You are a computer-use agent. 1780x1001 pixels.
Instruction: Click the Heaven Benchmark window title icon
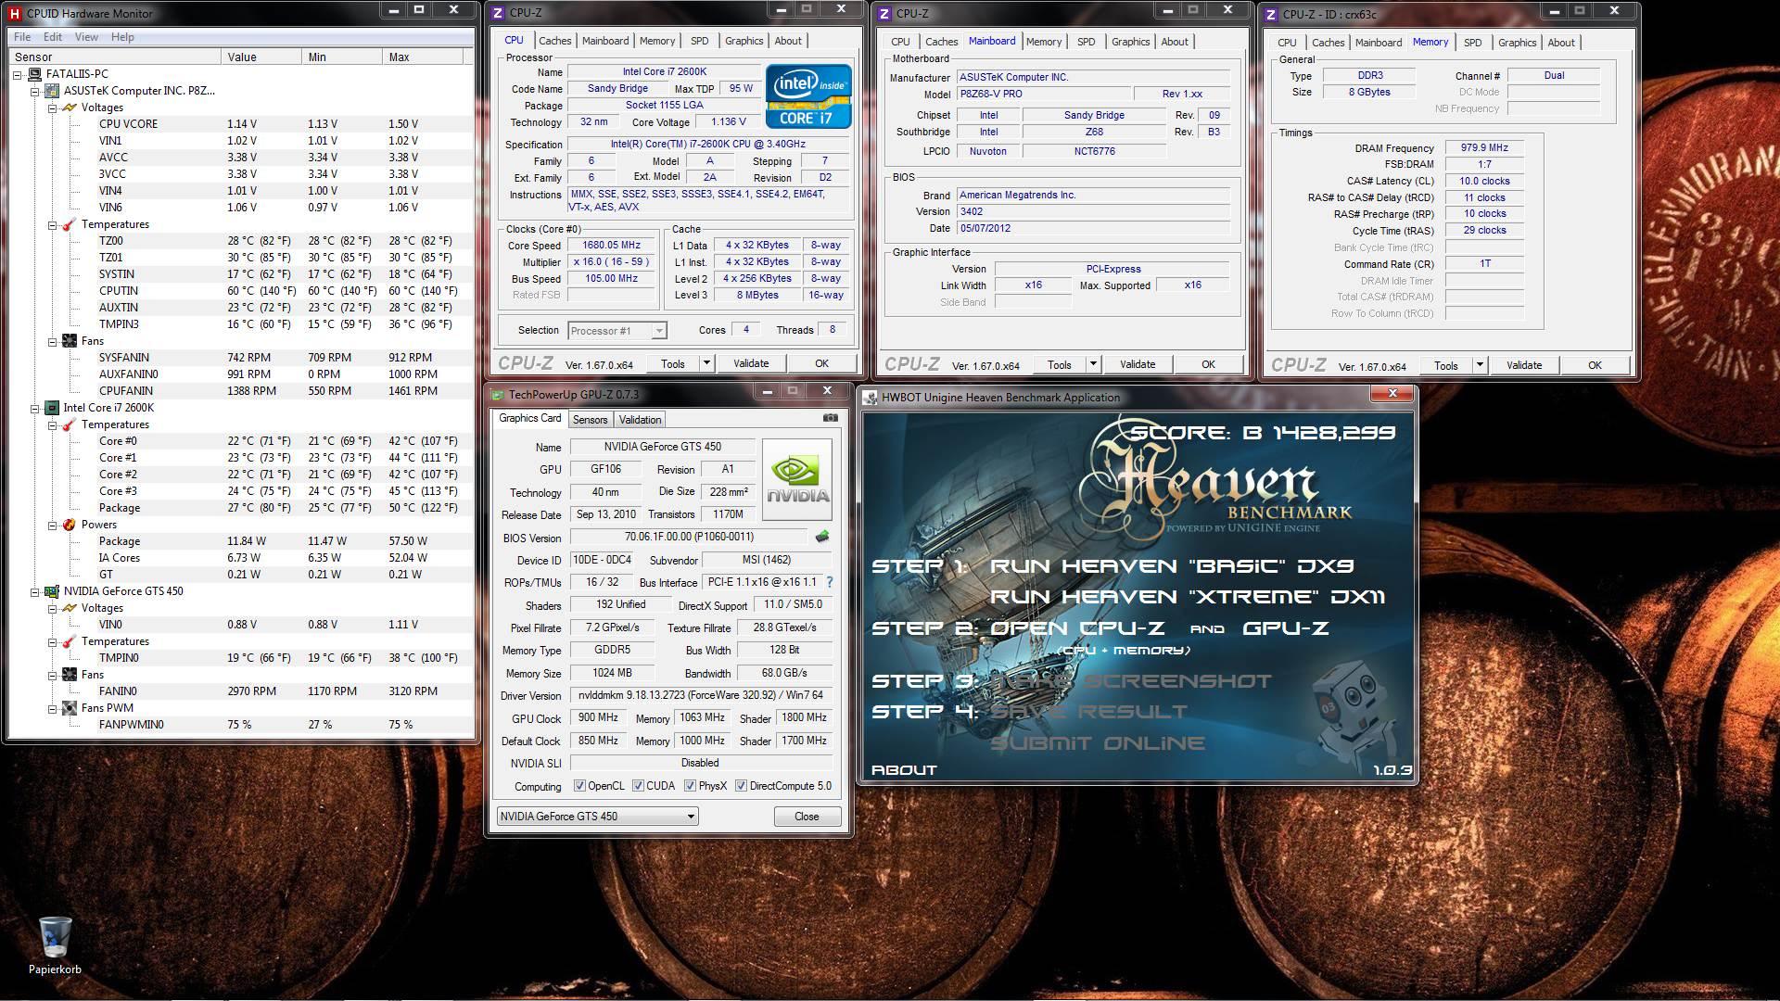pos(871,398)
